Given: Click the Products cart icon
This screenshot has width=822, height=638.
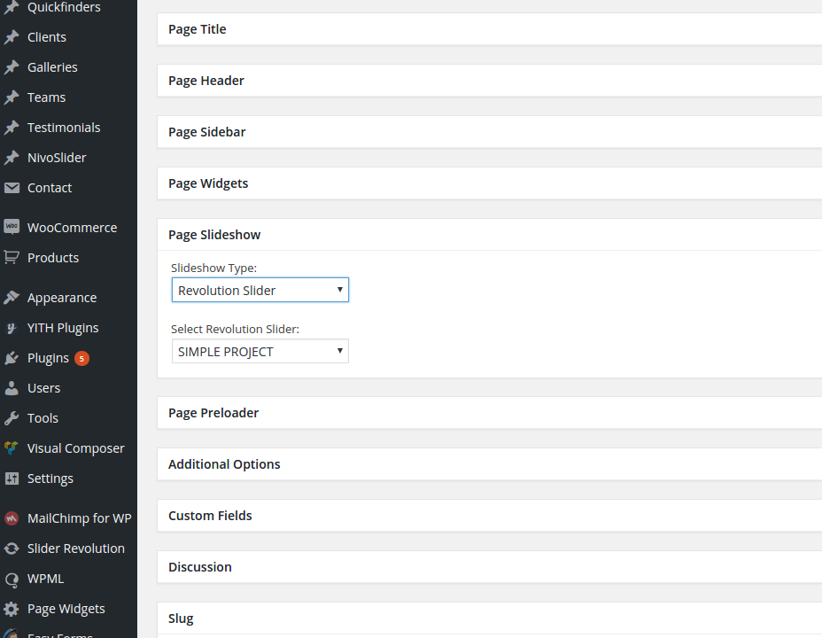Looking at the screenshot, I should pyautogui.click(x=12, y=258).
